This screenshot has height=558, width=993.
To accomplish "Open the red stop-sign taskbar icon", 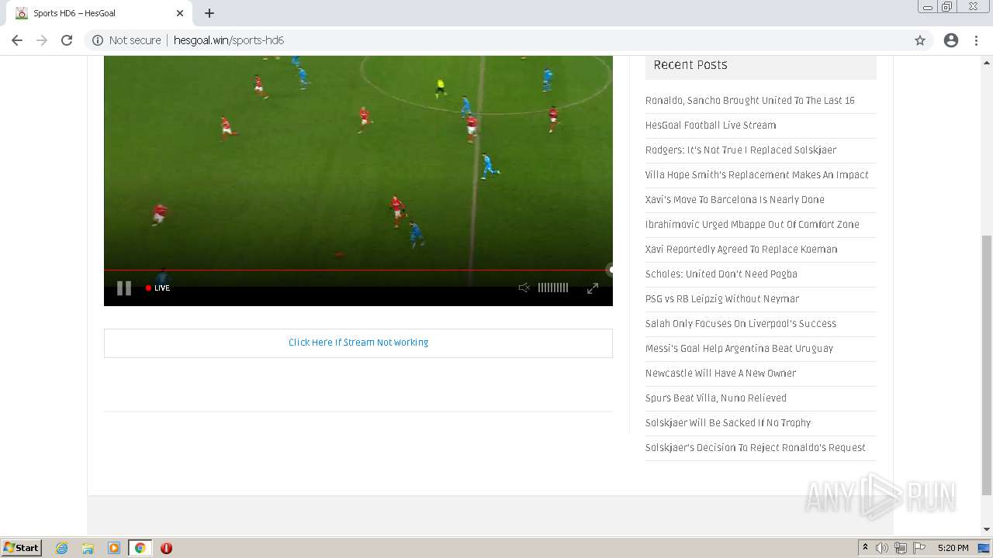I will point(166,548).
